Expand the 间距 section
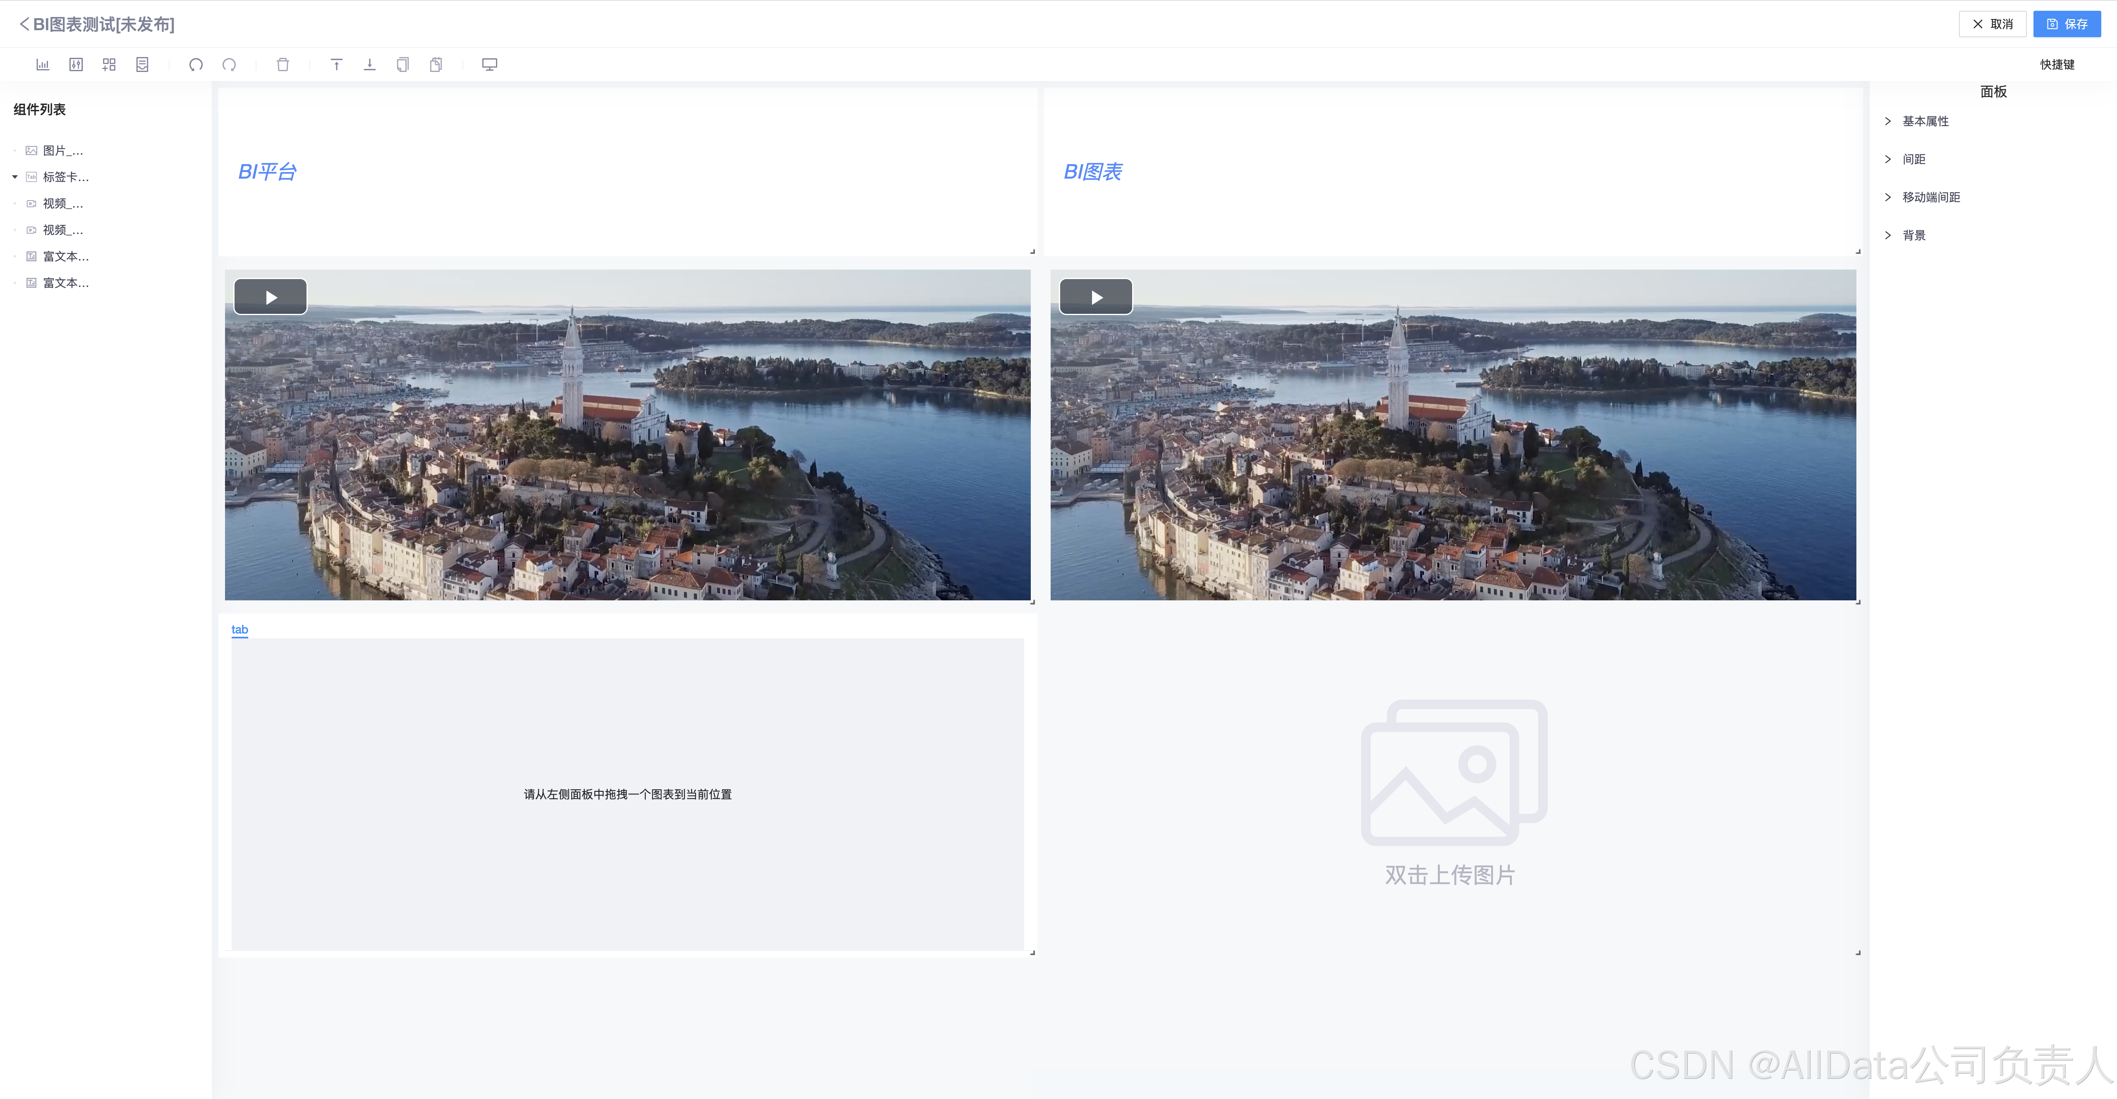The height and width of the screenshot is (1099, 2117). pos(1913,158)
